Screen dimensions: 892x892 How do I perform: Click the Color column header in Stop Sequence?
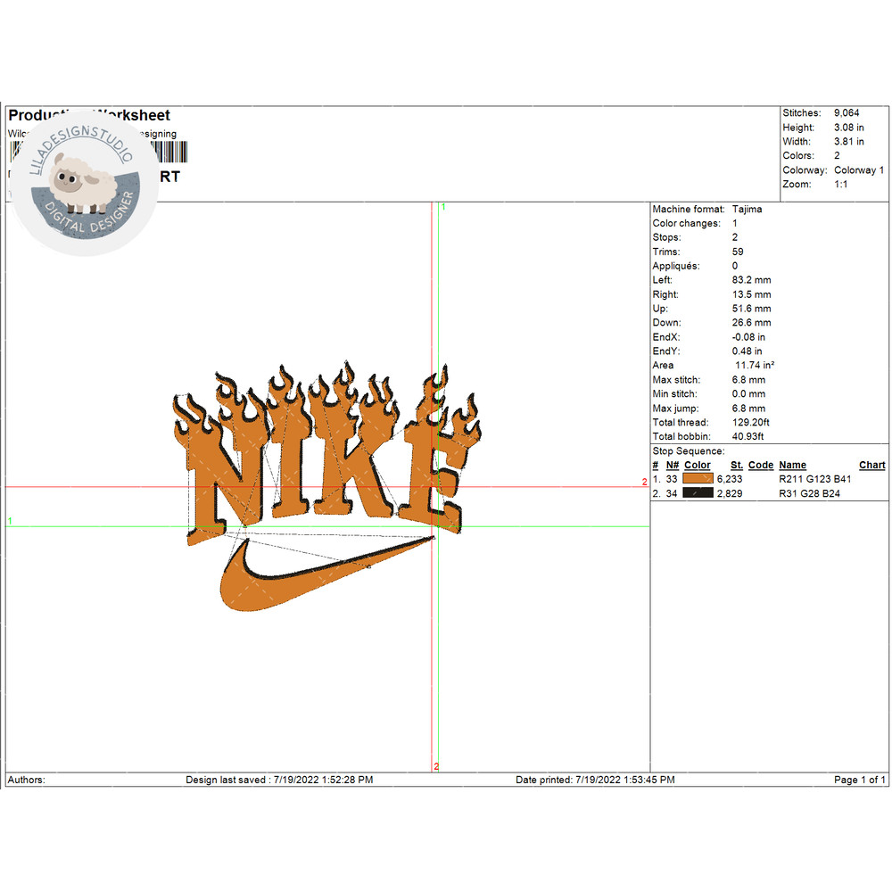click(698, 465)
